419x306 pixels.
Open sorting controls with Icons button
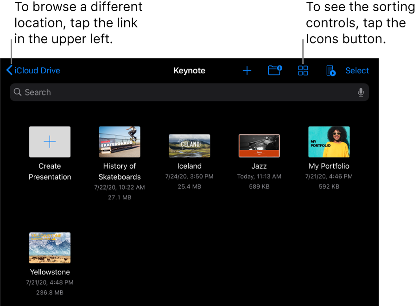pyautogui.click(x=303, y=70)
